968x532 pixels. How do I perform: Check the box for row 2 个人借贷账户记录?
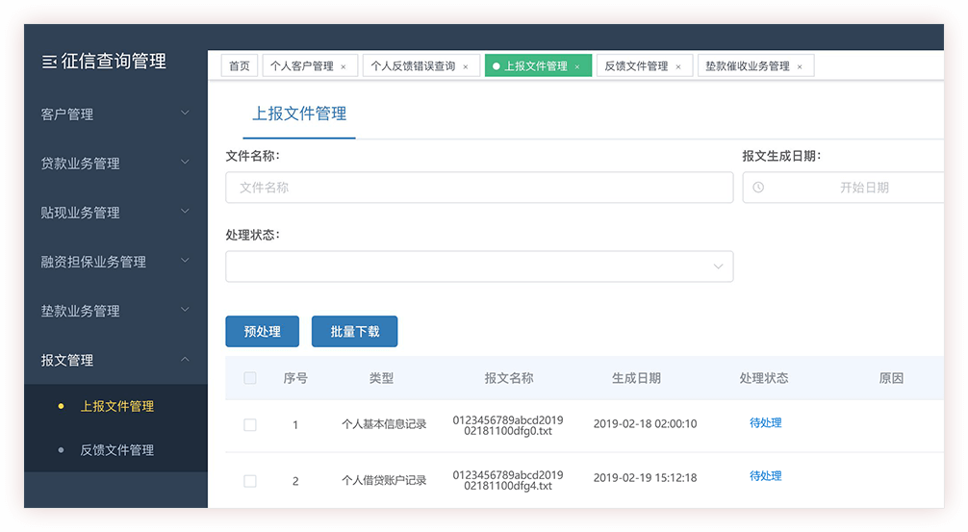pyautogui.click(x=250, y=481)
